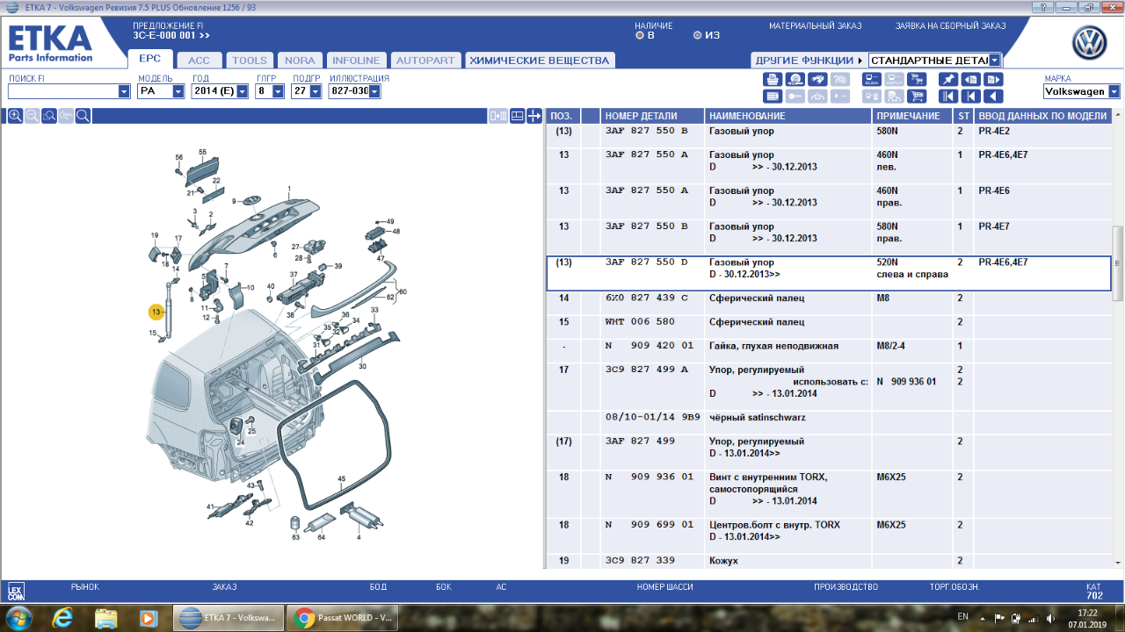1125x632 pixels.
Task: Click the plain left arrow back icon
Action: pos(993,97)
